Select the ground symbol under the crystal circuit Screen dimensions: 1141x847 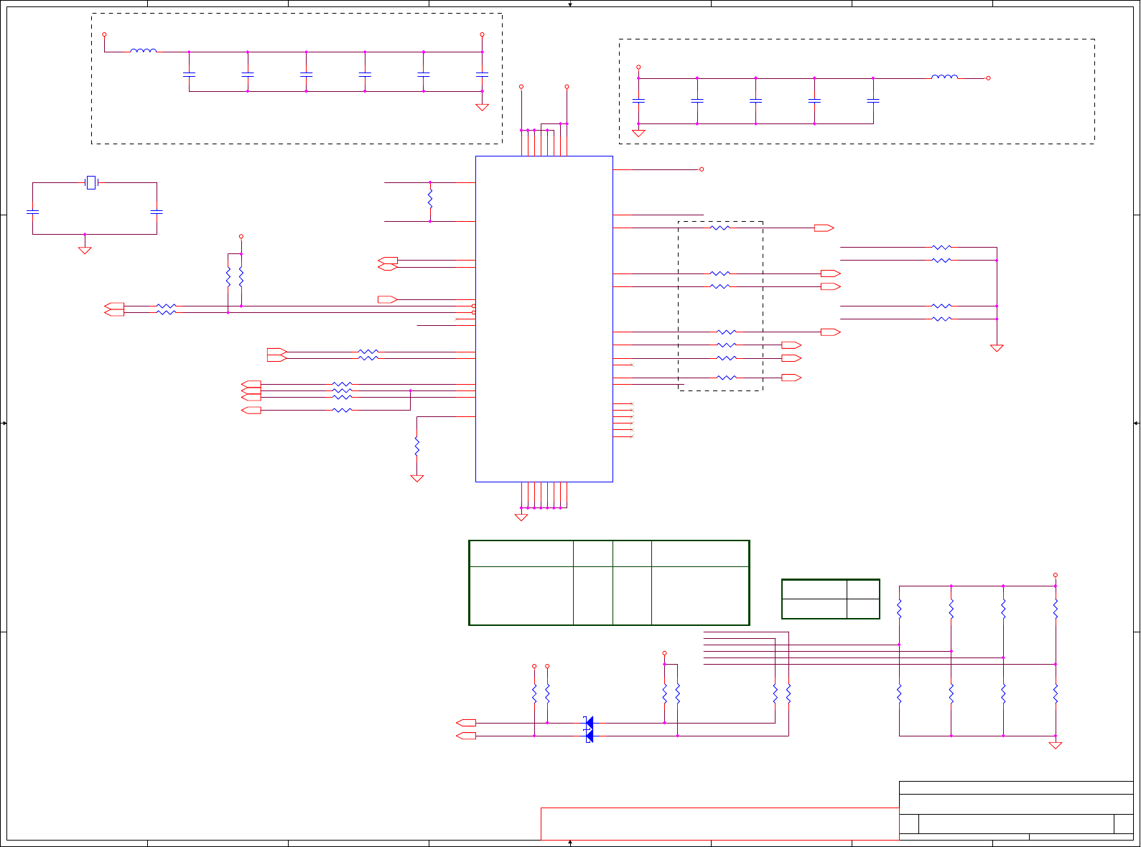coord(85,250)
